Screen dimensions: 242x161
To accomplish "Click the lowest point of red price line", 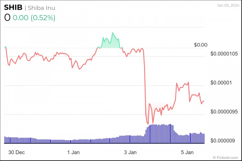I will click(x=148, y=124).
